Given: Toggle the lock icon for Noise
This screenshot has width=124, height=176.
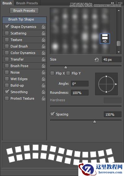Looking at the screenshot, I should (44, 72).
